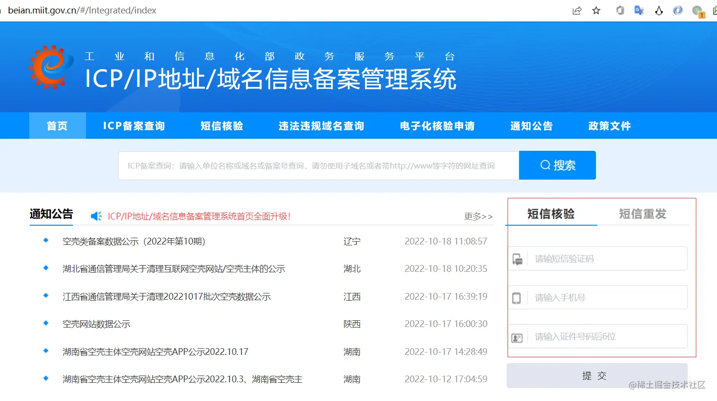Click timestamp 2022-10-17 16:39:19
This screenshot has height=401, width=717.
pyautogui.click(x=446, y=296)
